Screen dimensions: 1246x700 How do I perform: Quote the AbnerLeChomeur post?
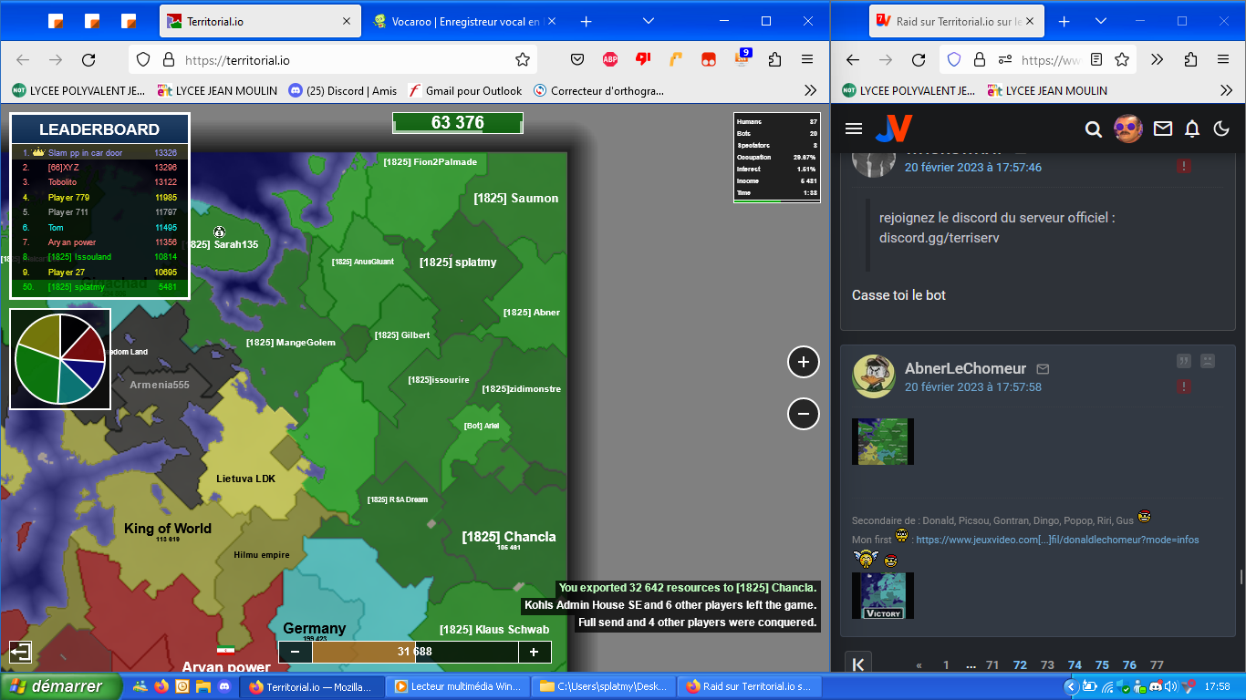coord(1183,361)
